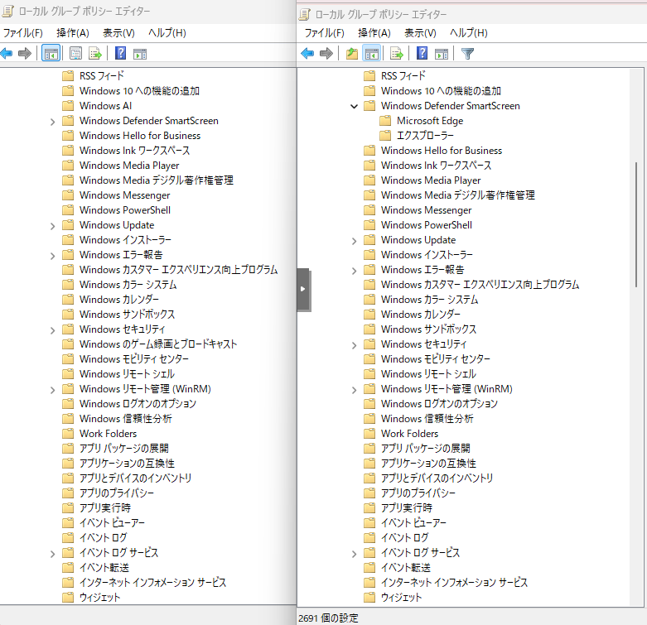Viewport: 647px width, 625px height.
Task: Expand Windows リモート管理 (WinRM) in left window
Action: click(52, 390)
